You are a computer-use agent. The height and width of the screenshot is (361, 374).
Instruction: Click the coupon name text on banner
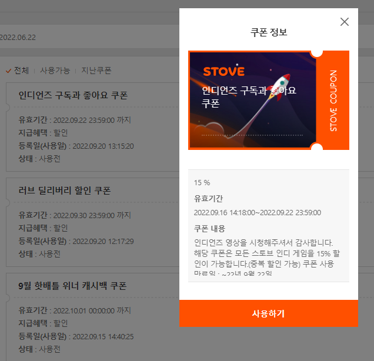click(248, 97)
